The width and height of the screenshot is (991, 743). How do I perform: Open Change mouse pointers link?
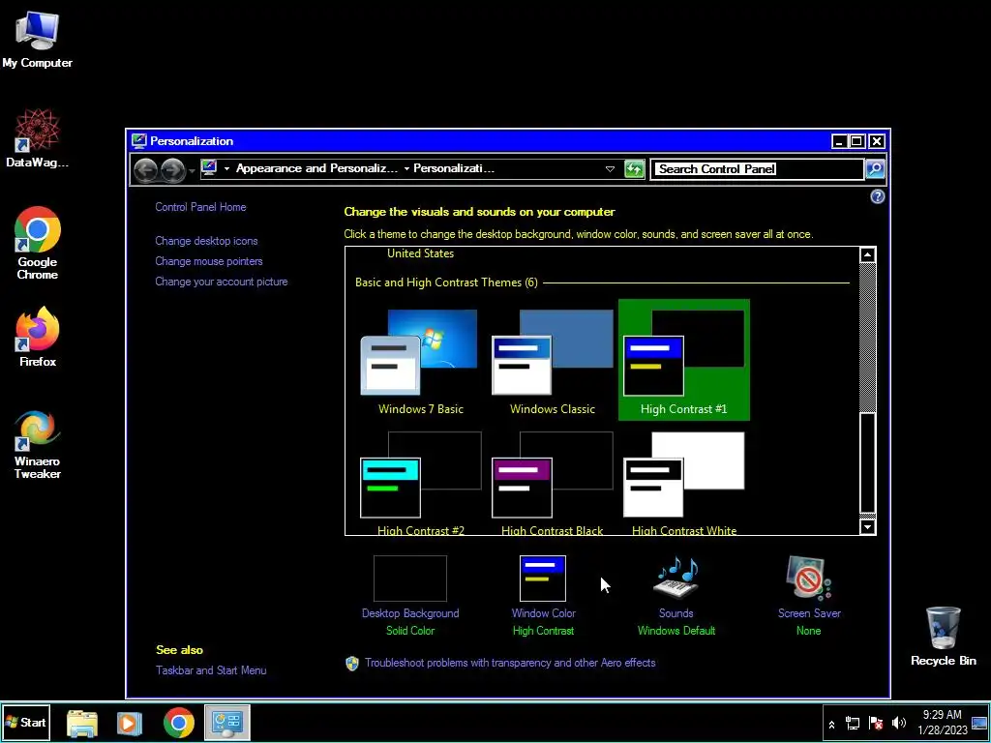[209, 261]
